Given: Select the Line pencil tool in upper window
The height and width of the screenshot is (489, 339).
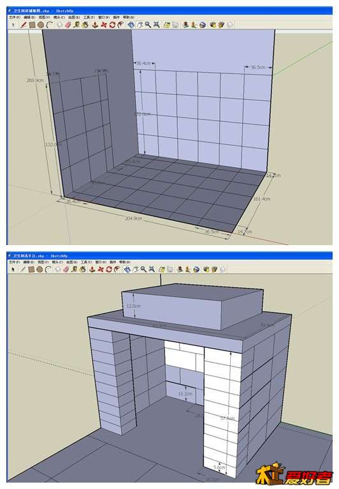Looking at the screenshot, I should click(x=23, y=25).
